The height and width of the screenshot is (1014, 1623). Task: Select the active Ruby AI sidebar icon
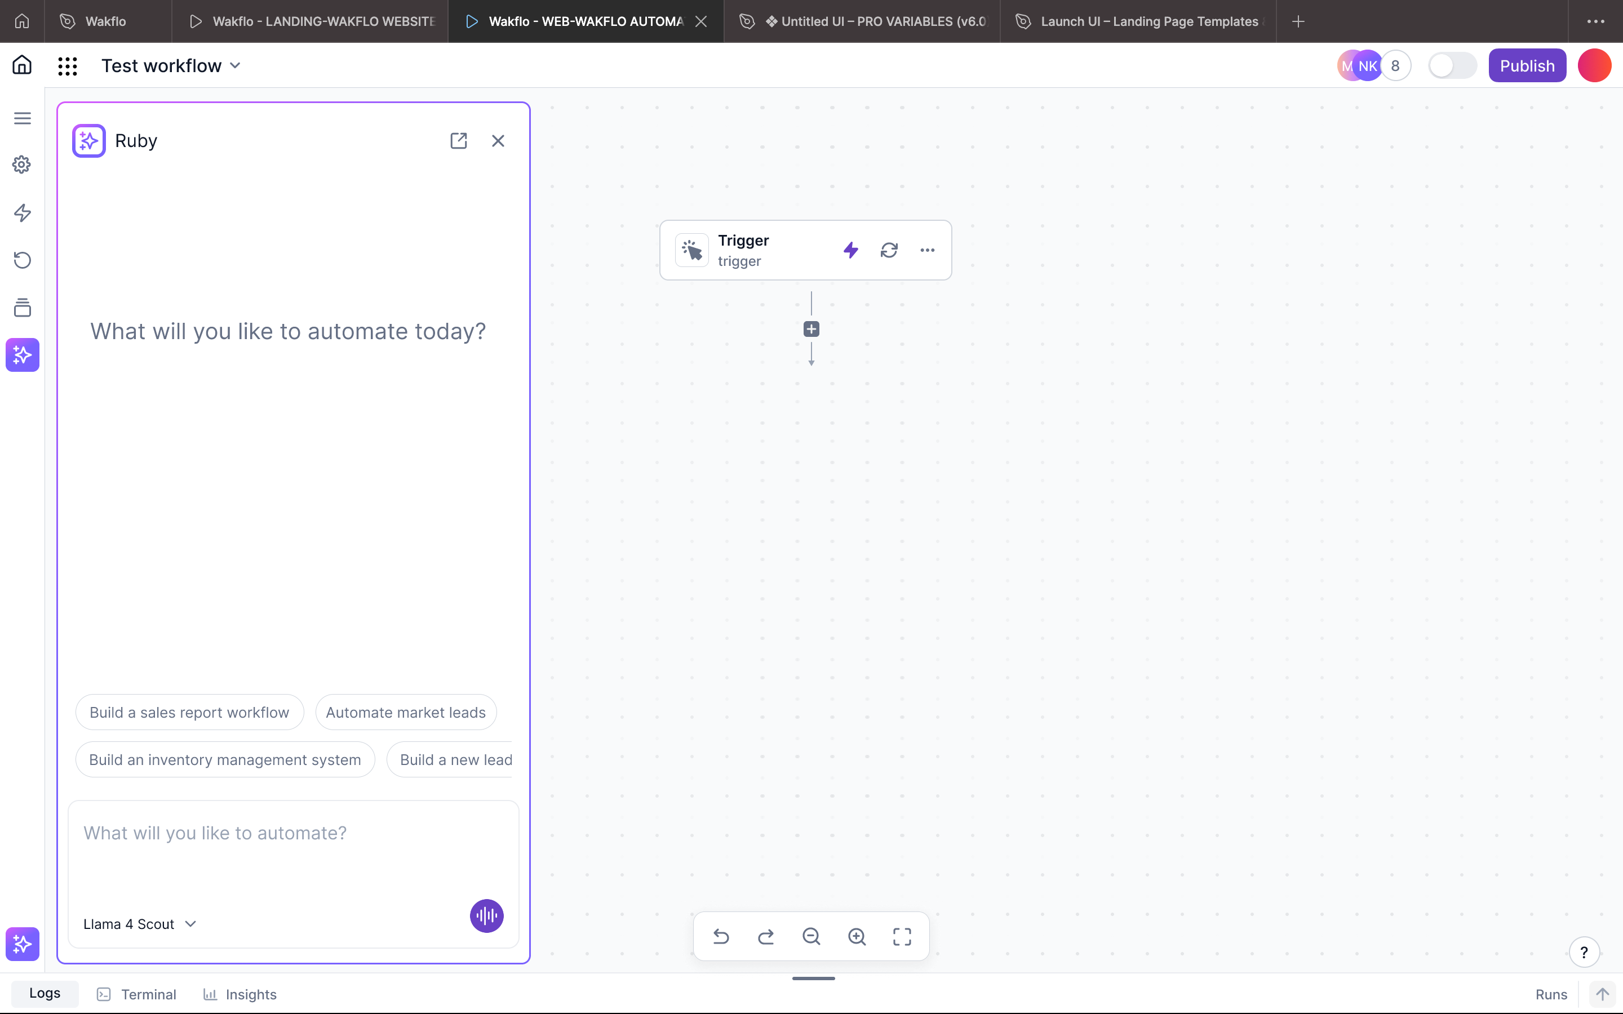[x=22, y=355]
